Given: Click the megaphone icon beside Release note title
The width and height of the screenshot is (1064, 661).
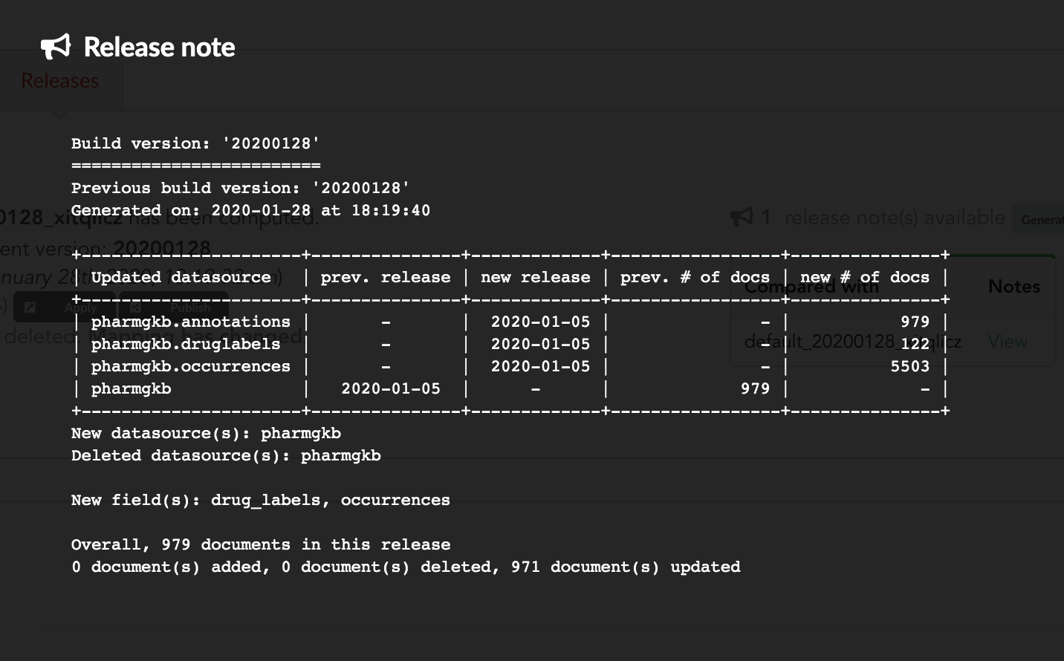Looking at the screenshot, I should tap(56, 47).
